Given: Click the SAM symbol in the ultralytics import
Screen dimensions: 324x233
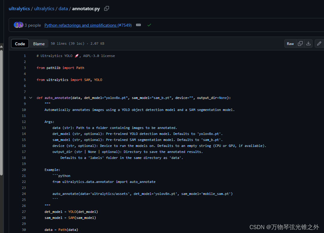Looking at the screenshot, I should pyautogui.click(x=87, y=80).
